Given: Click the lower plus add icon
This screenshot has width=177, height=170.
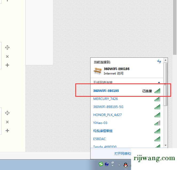Looking at the screenshot, I should [7, 130].
